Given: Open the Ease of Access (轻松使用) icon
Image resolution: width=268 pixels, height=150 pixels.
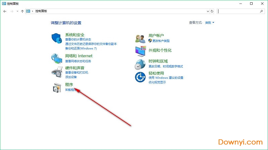Looking at the screenshot, I should click(140, 77).
